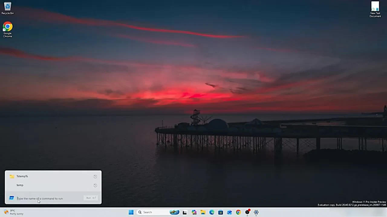Click the search highlight image in the taskbar
The width and height of the screenshot is (387, 217).
coord(174,212)
